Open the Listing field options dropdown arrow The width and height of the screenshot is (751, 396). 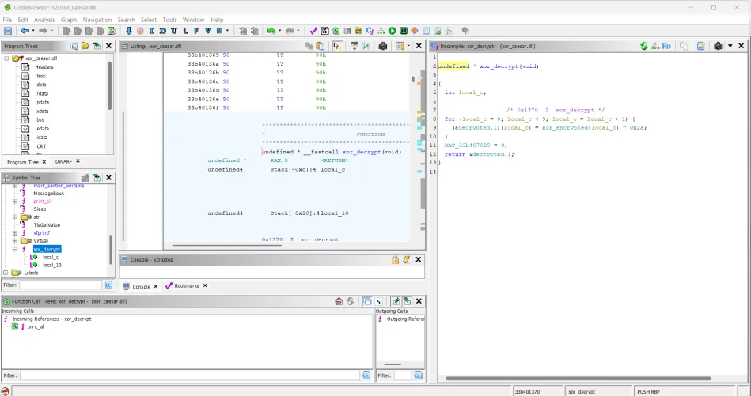click(x=408, y=46)
